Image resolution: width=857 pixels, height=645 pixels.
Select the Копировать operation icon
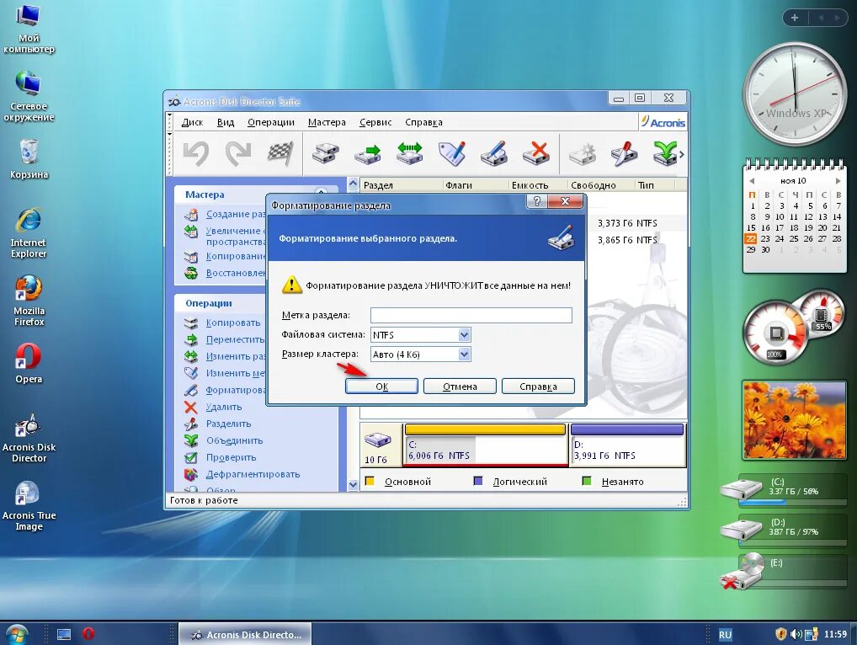[x=192, y=322]
